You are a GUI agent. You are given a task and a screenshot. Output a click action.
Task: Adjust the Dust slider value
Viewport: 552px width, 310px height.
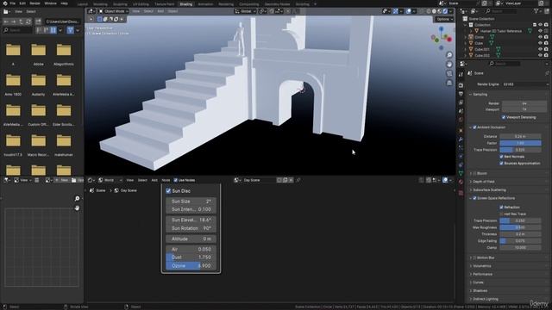(x=191, y=257)
